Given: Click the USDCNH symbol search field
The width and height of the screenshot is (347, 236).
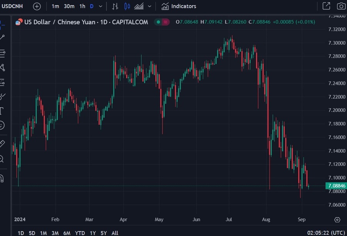Looking at the screenshot, I should 12,6.
